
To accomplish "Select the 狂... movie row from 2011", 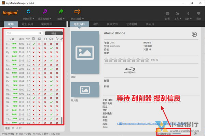I will pos(33,123).
